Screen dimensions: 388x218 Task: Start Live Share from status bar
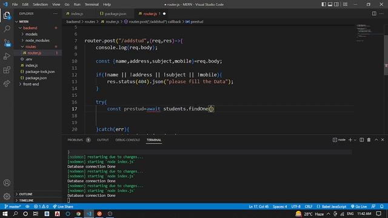coord(63,206)
